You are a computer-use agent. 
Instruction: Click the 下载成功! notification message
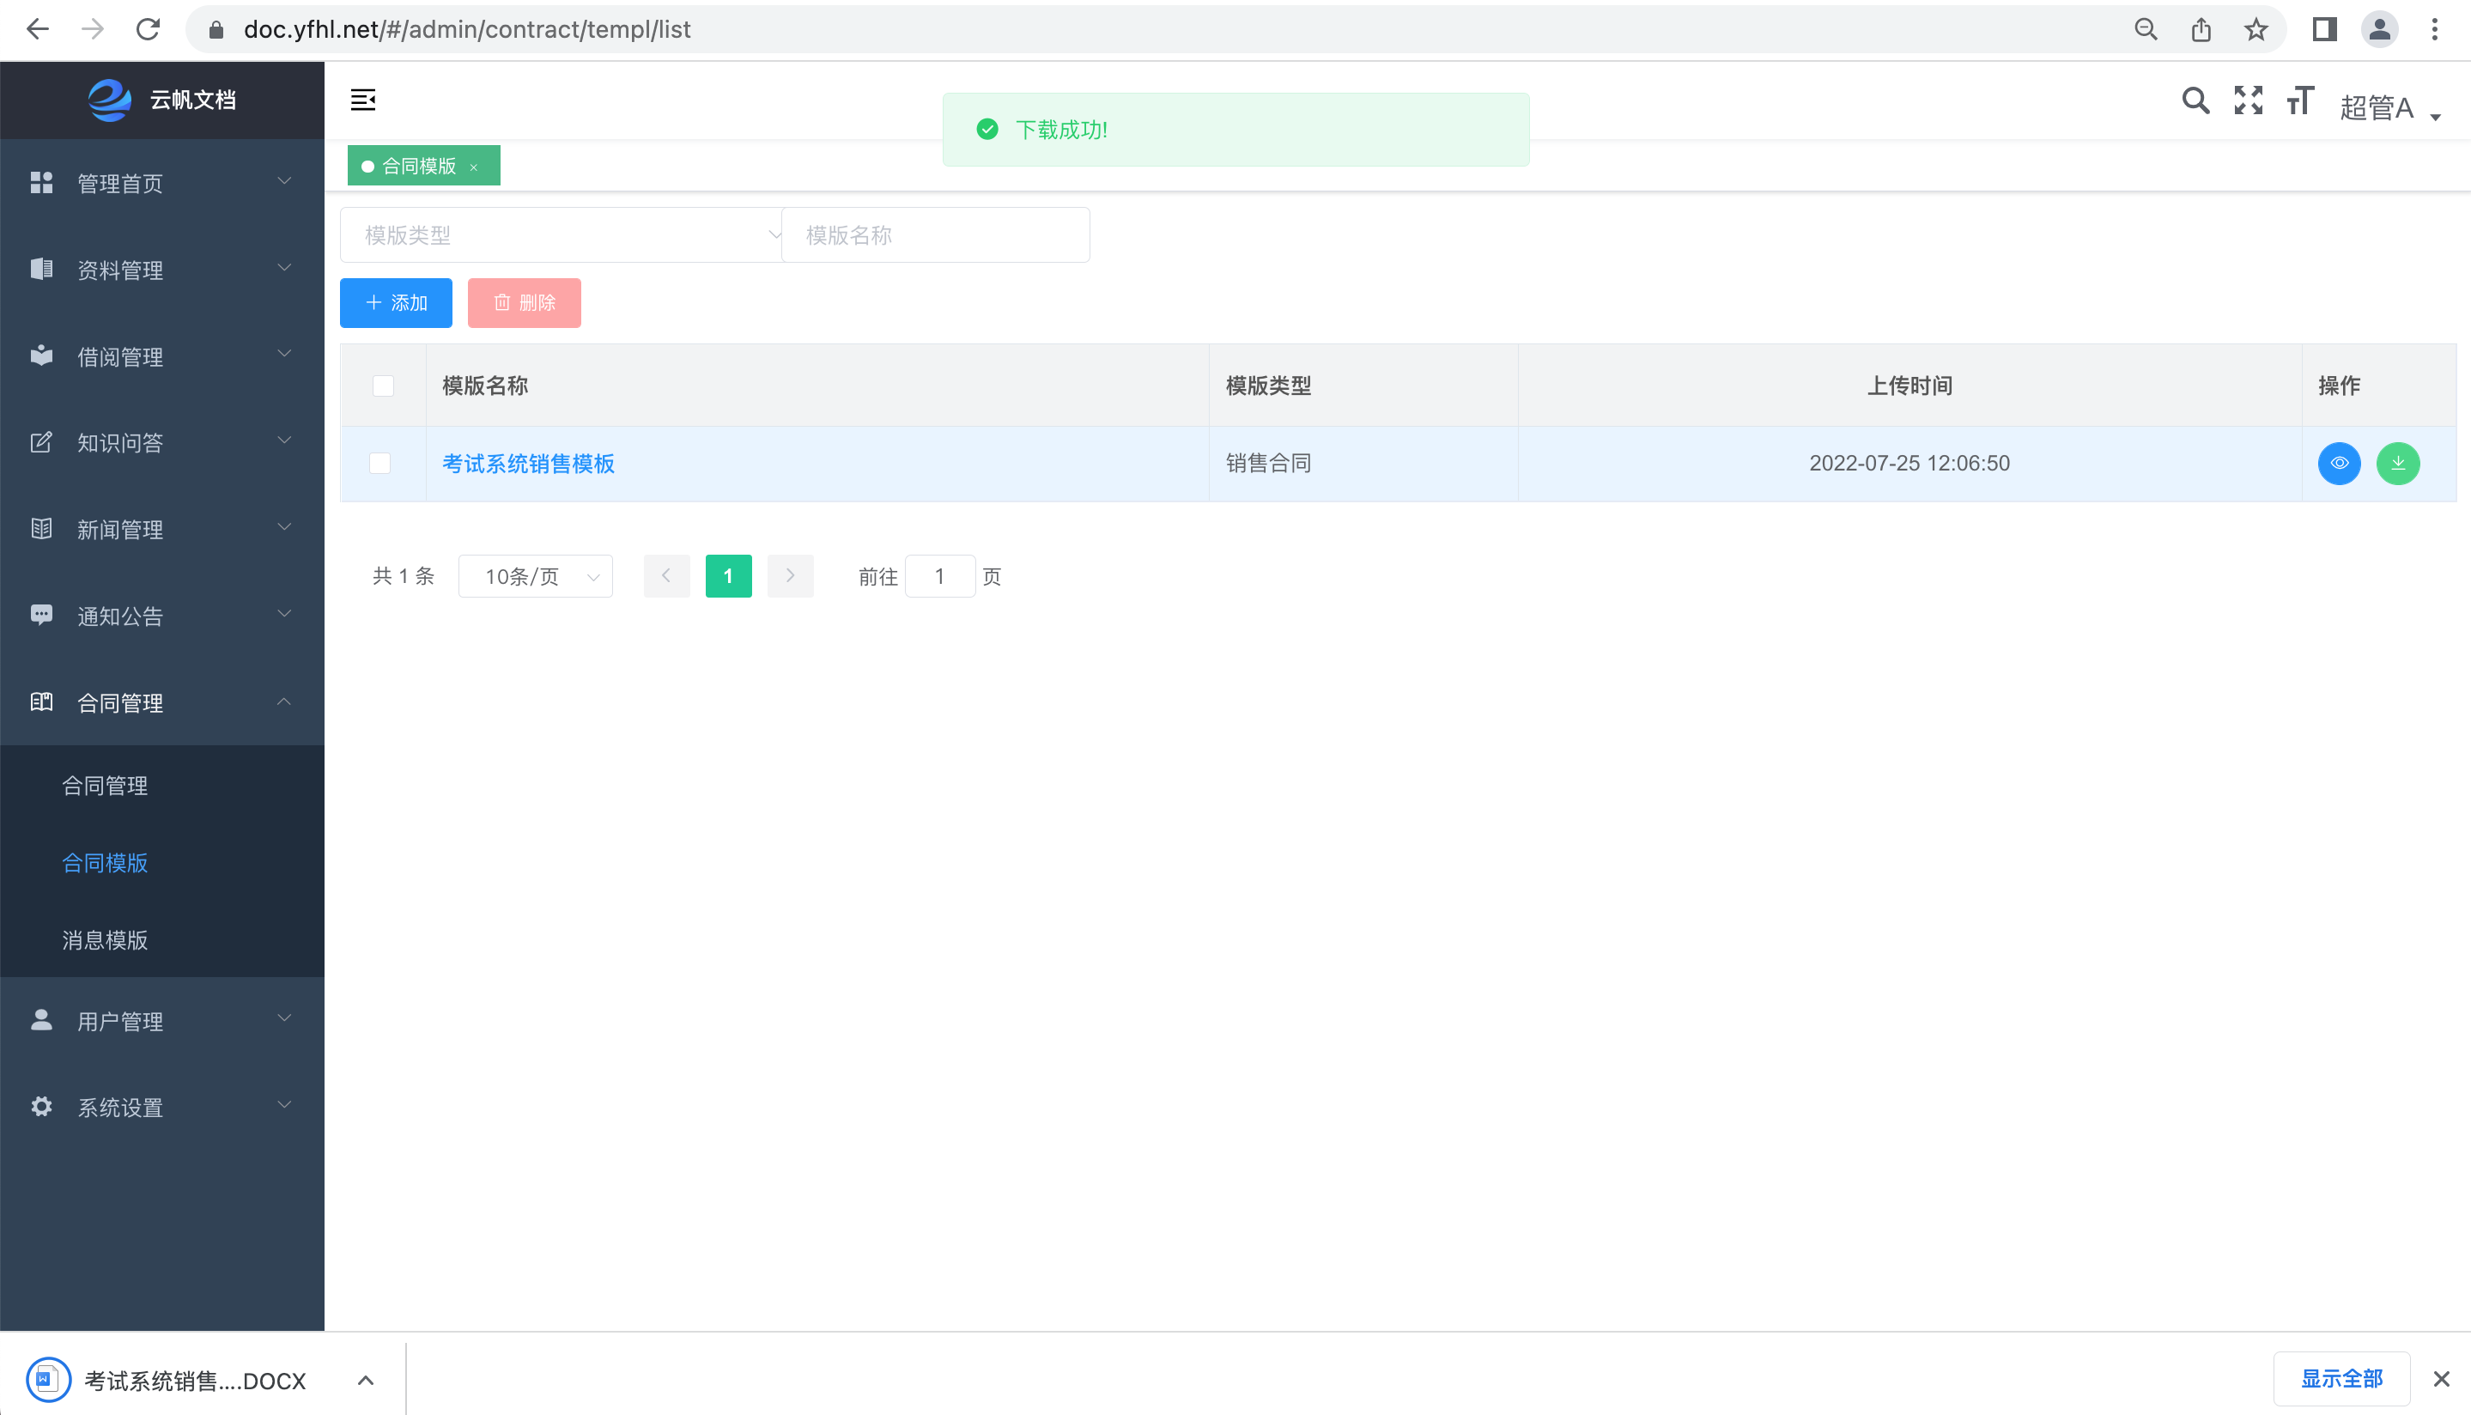(1236, 130)
